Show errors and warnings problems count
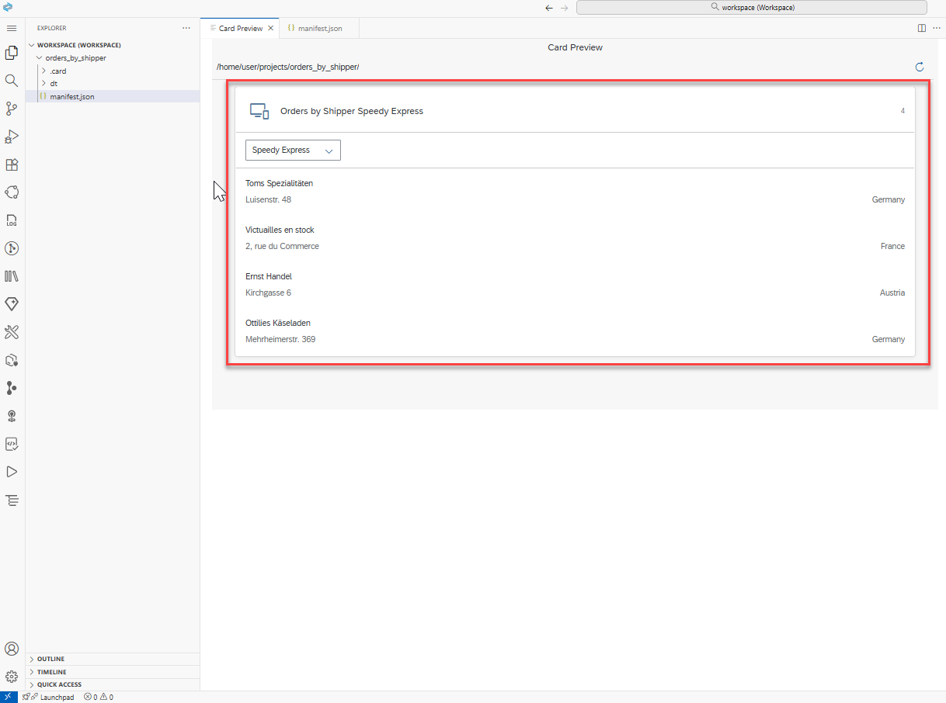Screen dimensions: 946x703 pos(99,697)
